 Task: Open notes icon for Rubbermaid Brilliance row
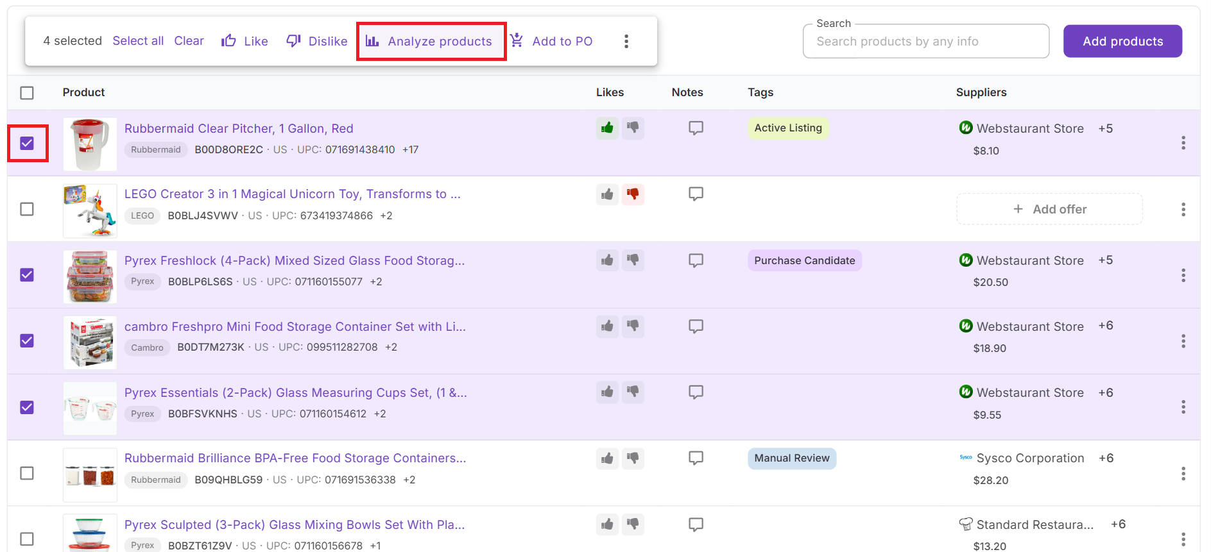coord(696,458)
